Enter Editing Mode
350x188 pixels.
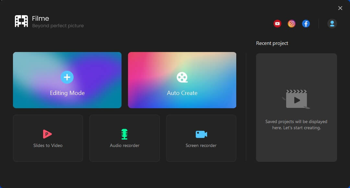point(67,93)
